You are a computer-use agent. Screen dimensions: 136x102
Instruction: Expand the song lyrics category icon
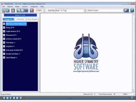pos(4,46)
